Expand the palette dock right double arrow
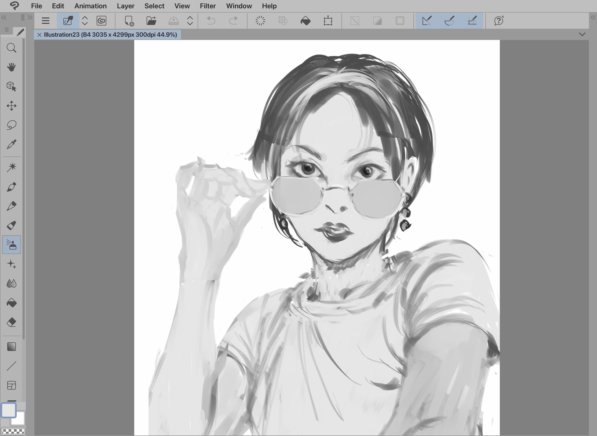Image resolution: width=597 pixels, height=436 pixels. click(30, 18)
